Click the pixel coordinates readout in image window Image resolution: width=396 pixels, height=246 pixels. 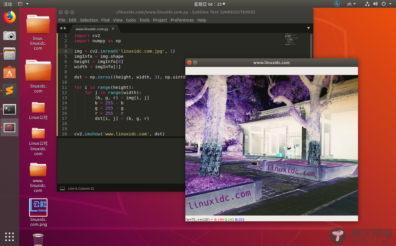(215, 219)
